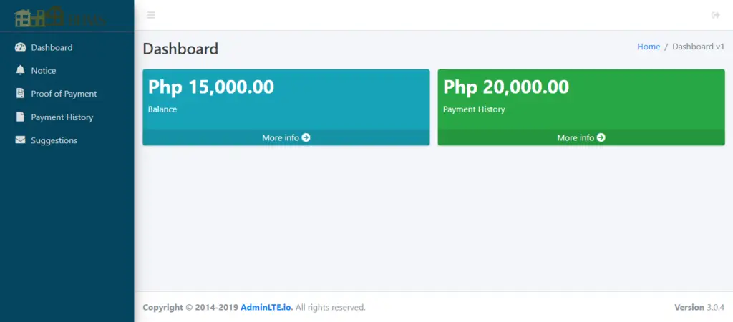733x322 pixels.
Task: Click the Home breadcrumb link
Action: tap(649, 47)
